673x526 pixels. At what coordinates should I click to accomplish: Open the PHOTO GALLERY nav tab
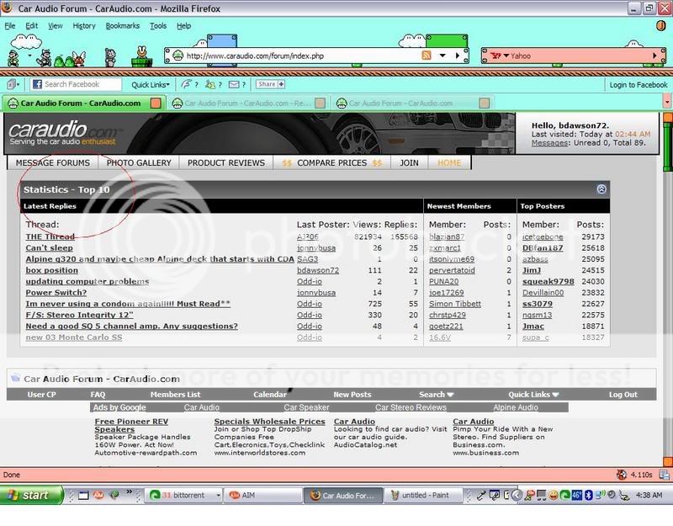coord(139,162)
